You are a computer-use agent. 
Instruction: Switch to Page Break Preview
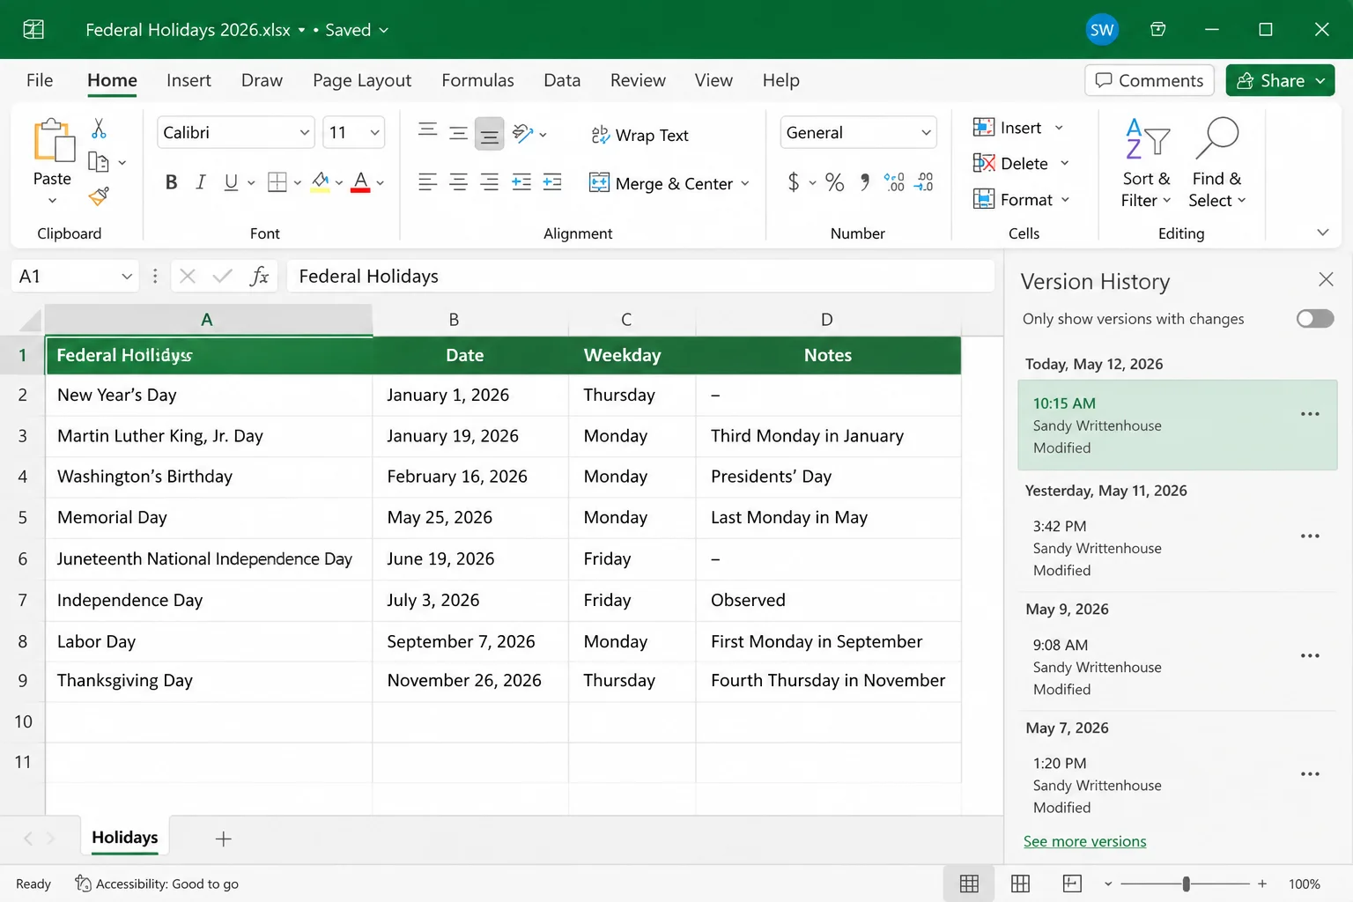[1072, 884]
